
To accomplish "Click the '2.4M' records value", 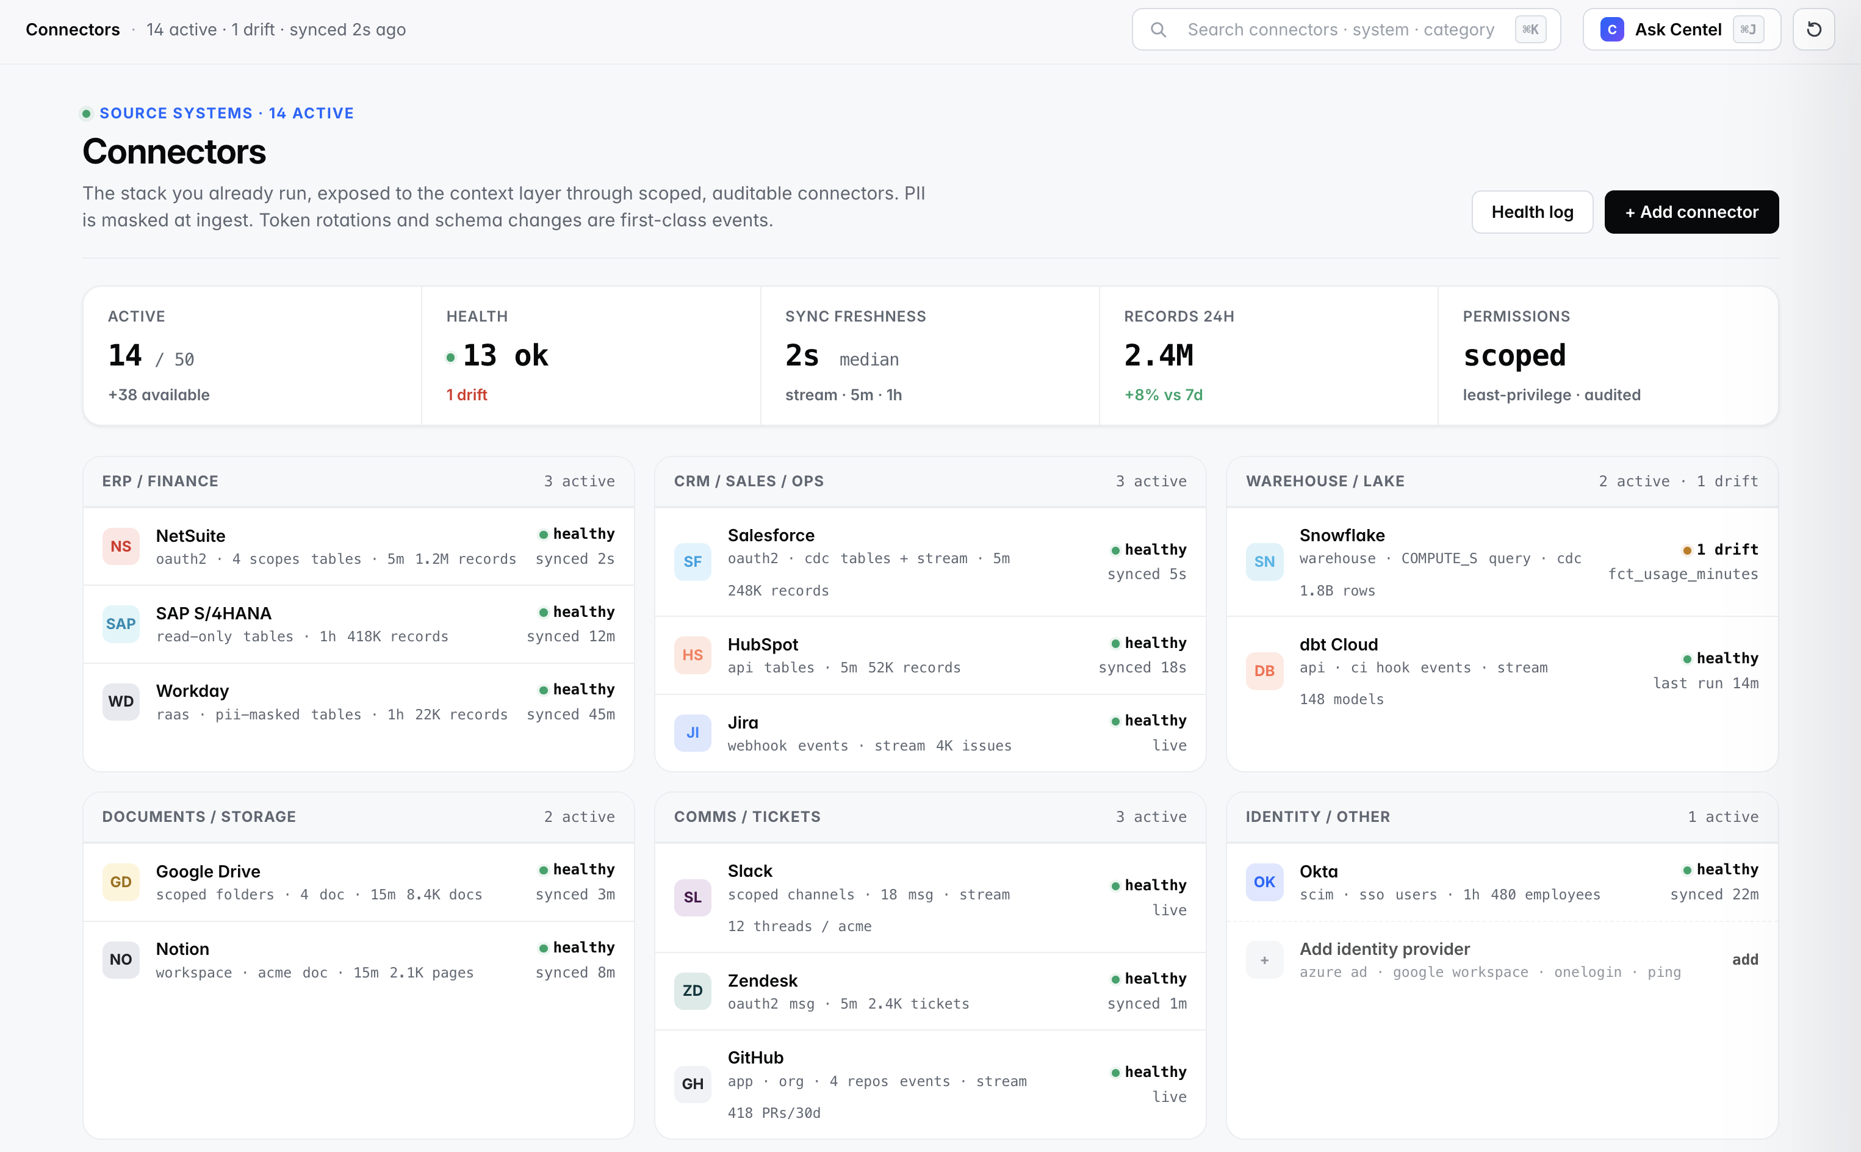I will [1158, 356].
